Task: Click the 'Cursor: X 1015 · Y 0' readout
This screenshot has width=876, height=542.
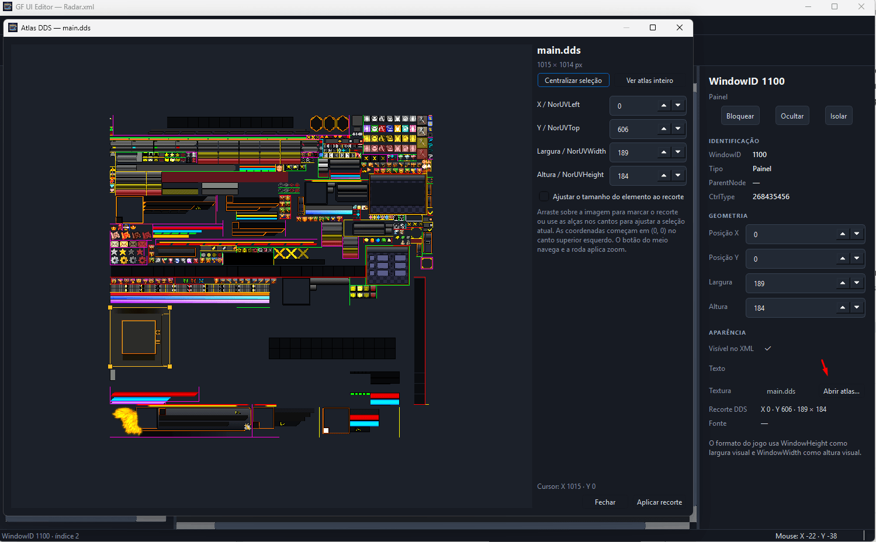Action: (566, 487)
